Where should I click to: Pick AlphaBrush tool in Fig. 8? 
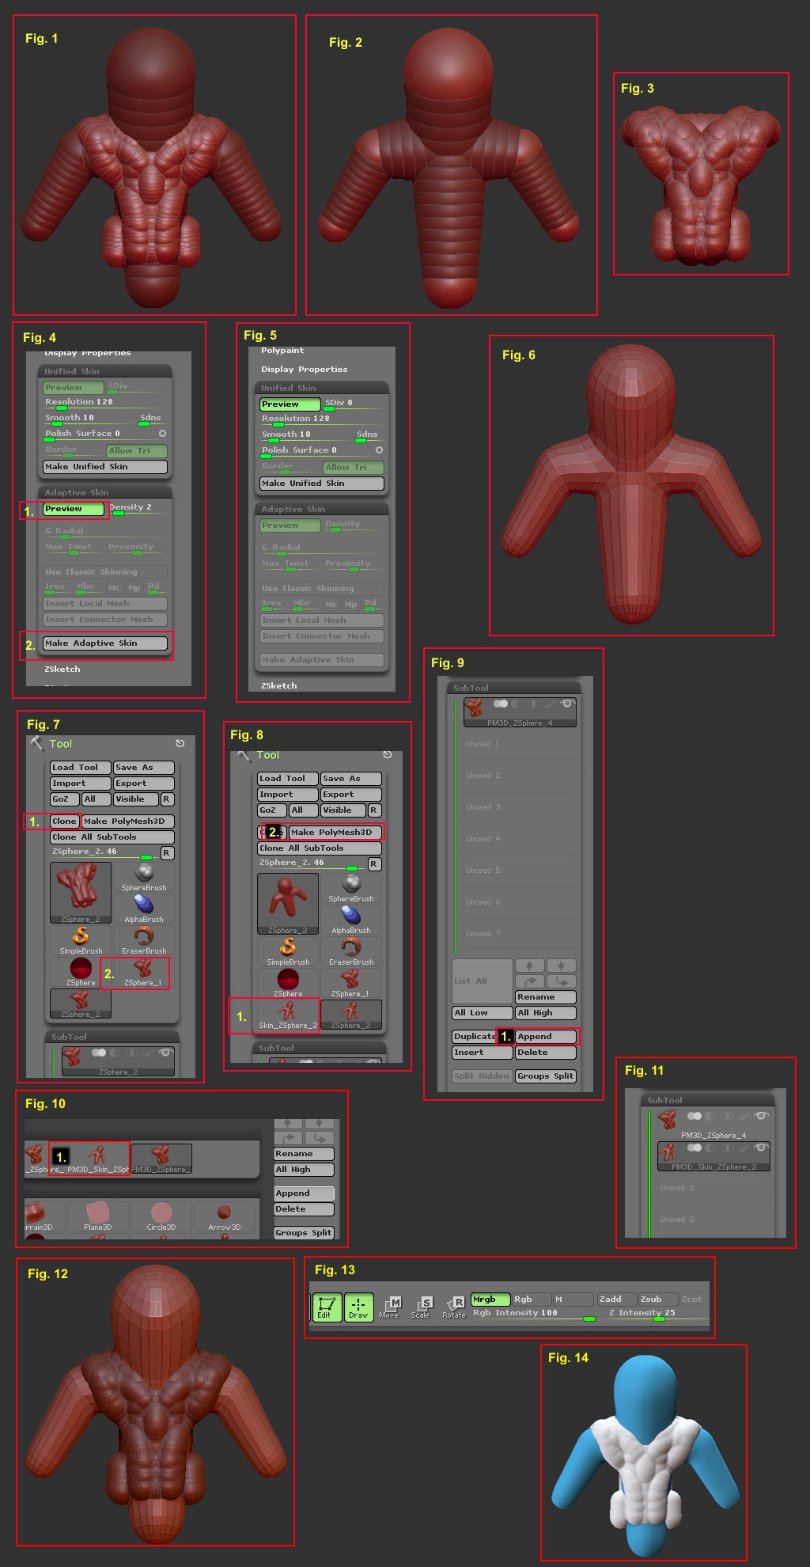pos(351,920)
